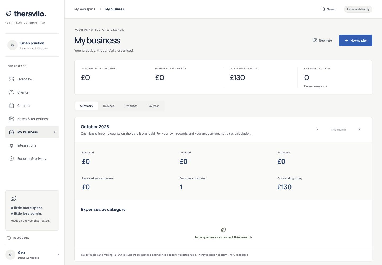Click the October 2026 Received £0 value
This screenshot has width=382, height=265.
click(85, 78)
